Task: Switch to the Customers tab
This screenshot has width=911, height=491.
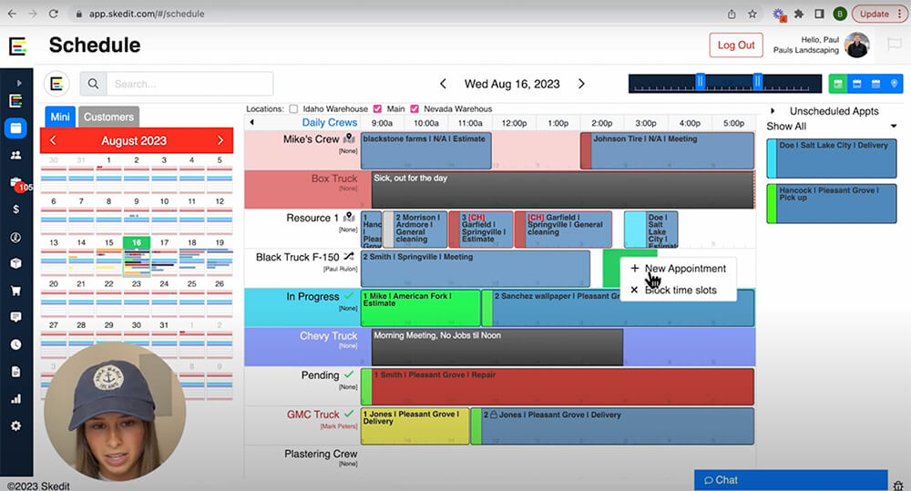Action: pos(108,117)
